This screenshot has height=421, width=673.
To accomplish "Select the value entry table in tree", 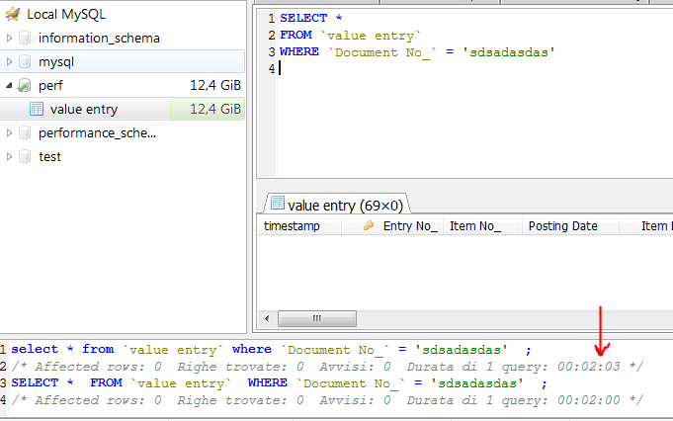I will pos(83,110).
